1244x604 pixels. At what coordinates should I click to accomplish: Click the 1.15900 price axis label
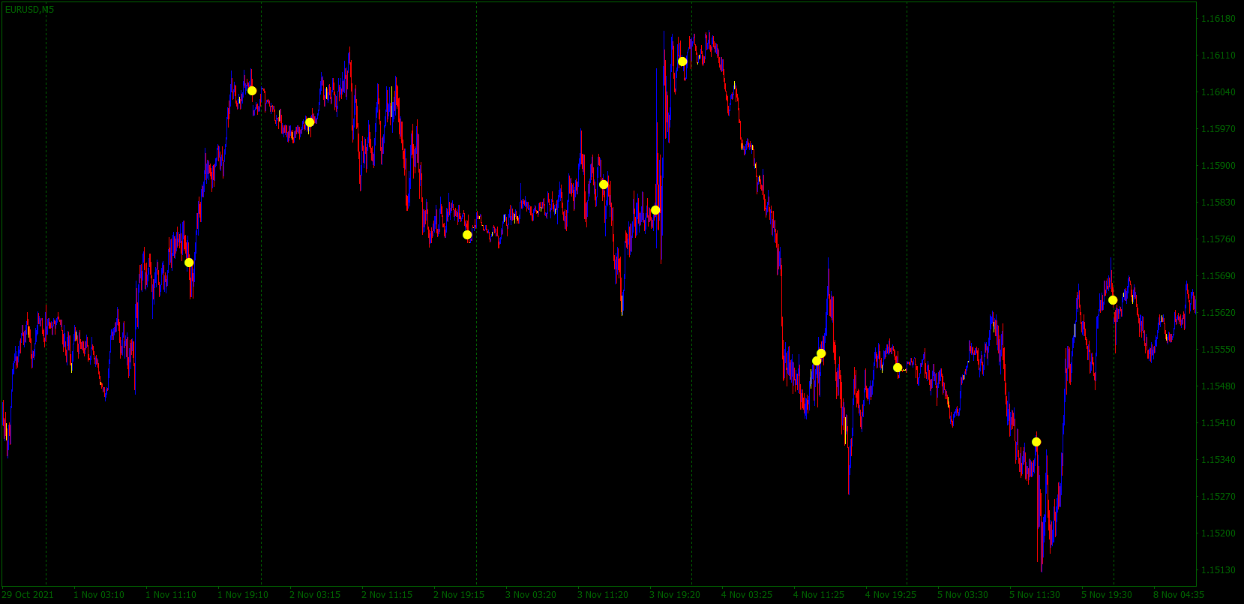coord(1219,166)
